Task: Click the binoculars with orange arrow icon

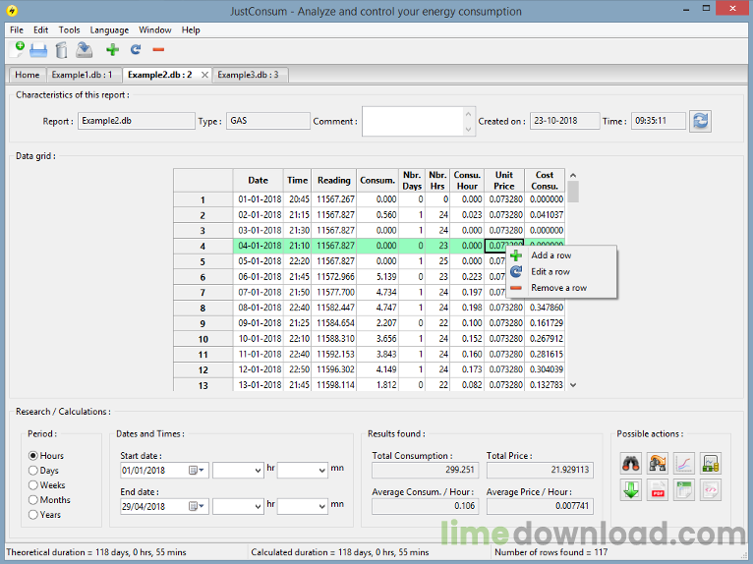Action: point(658,463)
